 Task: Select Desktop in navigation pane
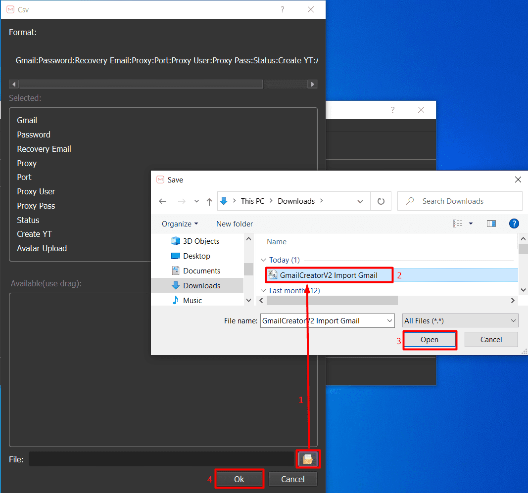point(196,256)
